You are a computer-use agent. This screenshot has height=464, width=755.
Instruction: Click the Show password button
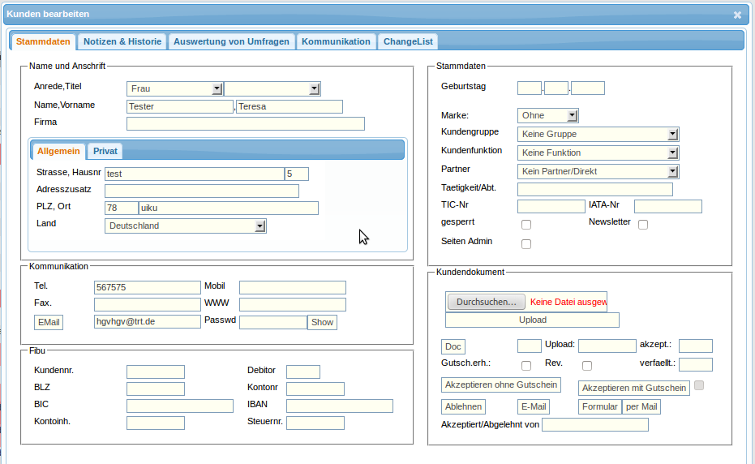pyautogui.click(x=322, y=322)
